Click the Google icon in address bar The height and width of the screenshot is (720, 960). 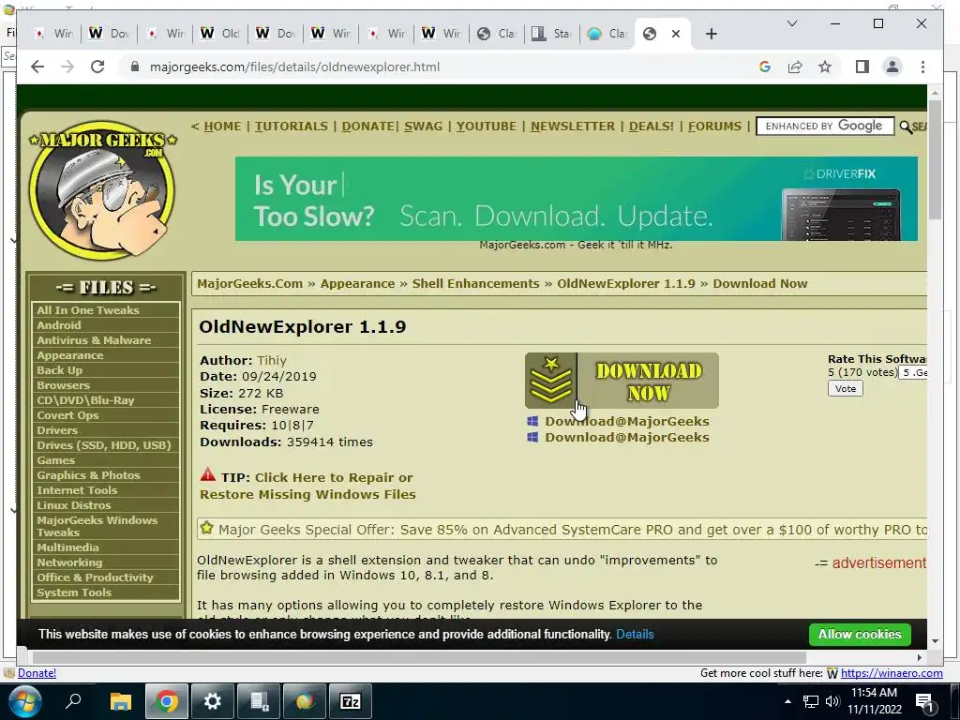(765, 67)
